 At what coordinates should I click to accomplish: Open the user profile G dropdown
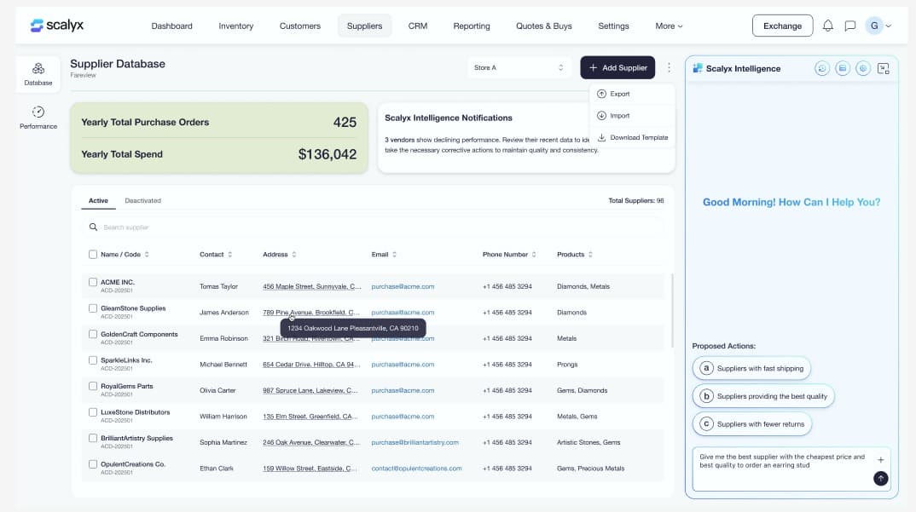point(878,26)
